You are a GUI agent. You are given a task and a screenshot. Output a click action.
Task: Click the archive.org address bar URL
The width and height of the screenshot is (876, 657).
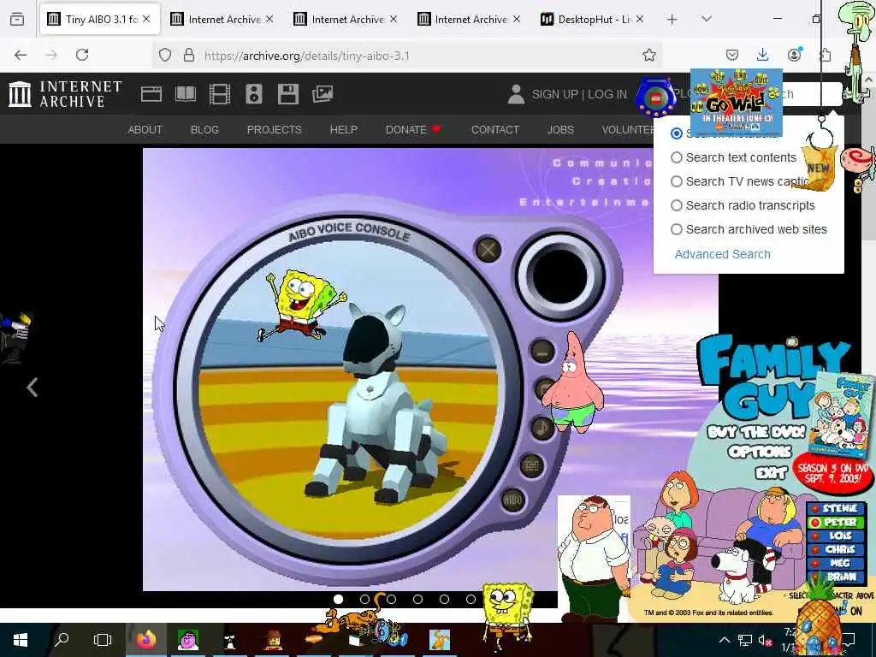click(307, 56)
